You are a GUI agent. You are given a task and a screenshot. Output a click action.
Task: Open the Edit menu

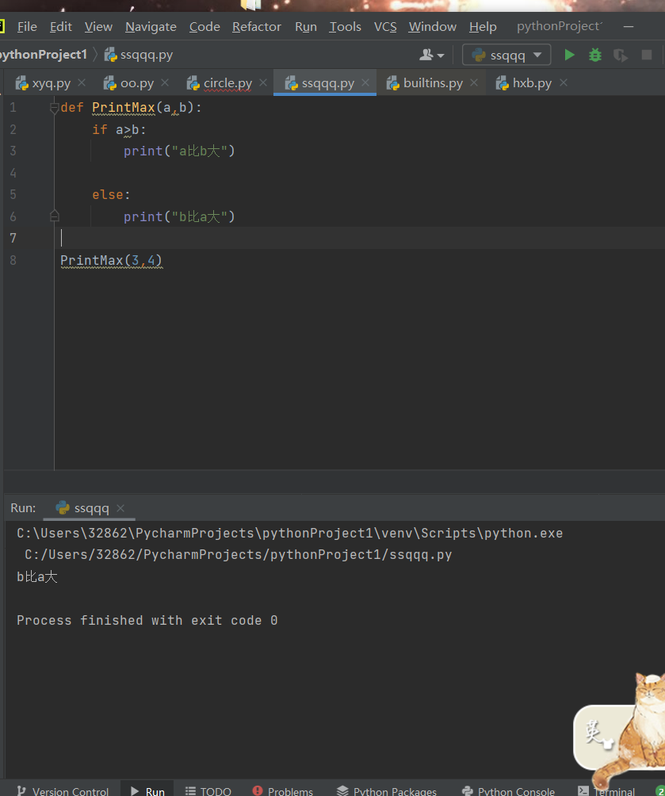click(x=61, y=26)
